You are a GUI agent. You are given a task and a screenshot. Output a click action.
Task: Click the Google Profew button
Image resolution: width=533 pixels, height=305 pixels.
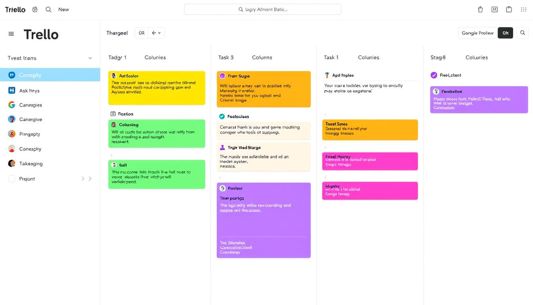[477, 33]
